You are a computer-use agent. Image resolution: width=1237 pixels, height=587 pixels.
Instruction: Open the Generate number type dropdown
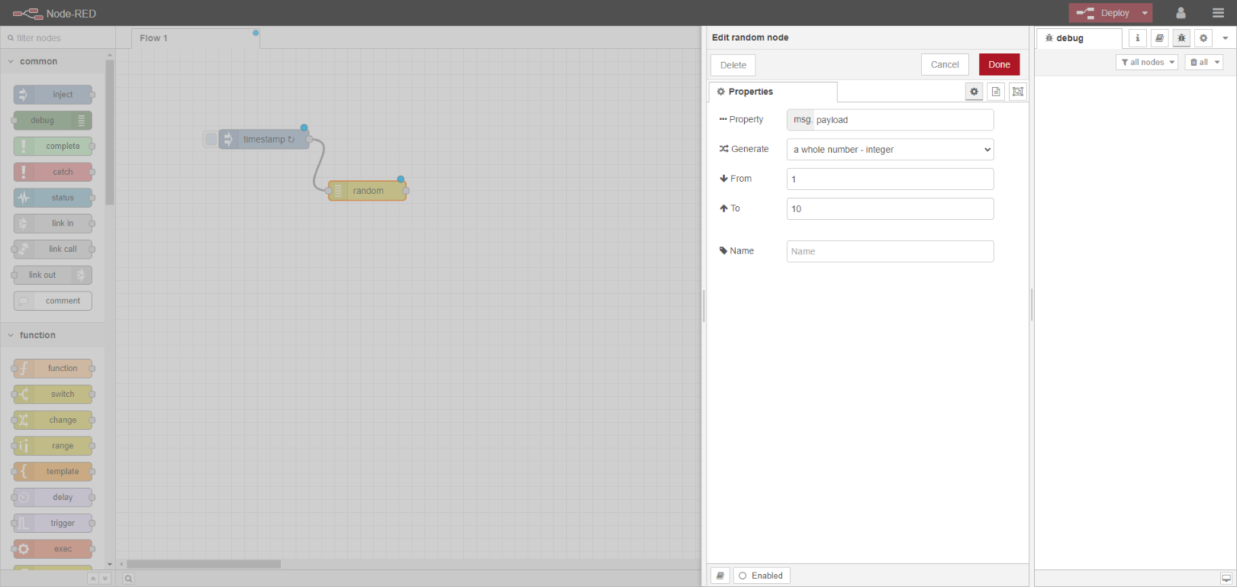click(x=890, y=150)
